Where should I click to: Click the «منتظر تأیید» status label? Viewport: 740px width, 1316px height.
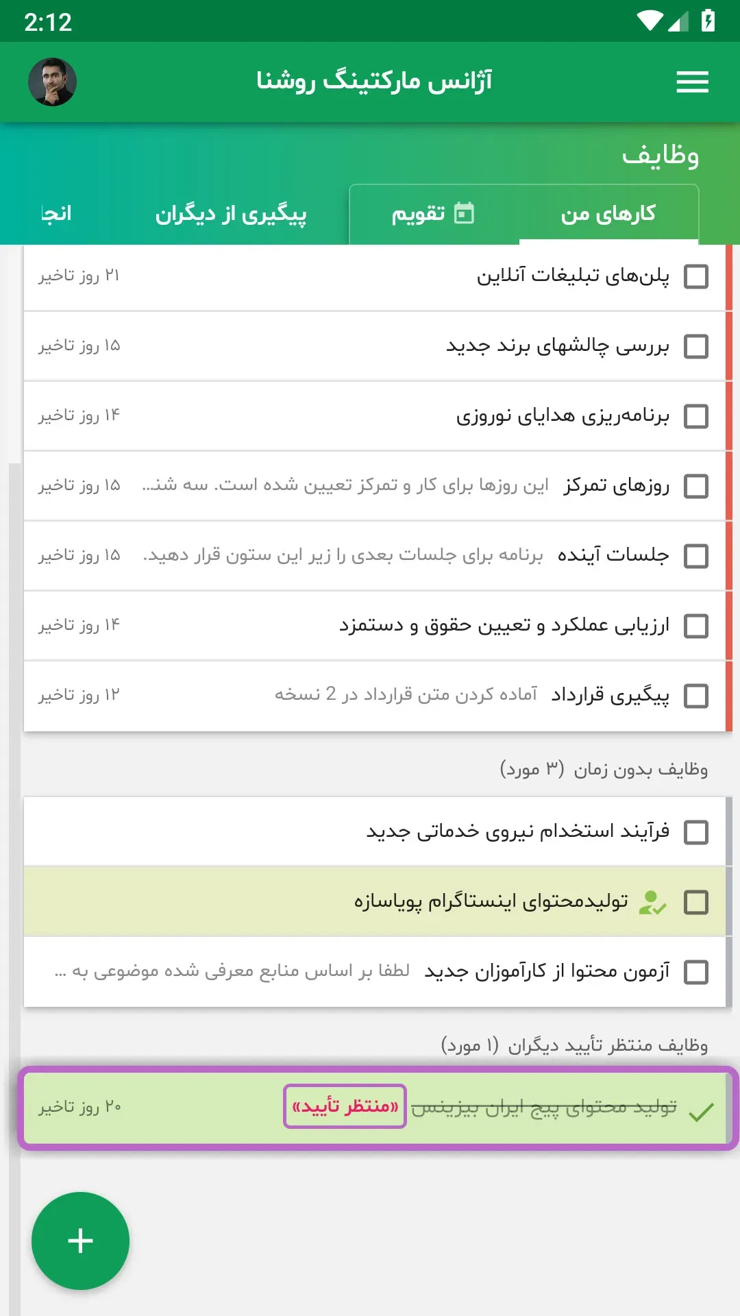click(x=345, y=1106)
